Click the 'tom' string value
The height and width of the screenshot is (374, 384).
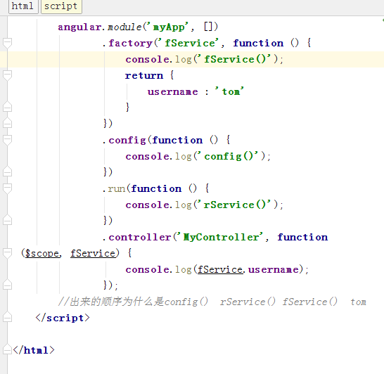(229, 91)
